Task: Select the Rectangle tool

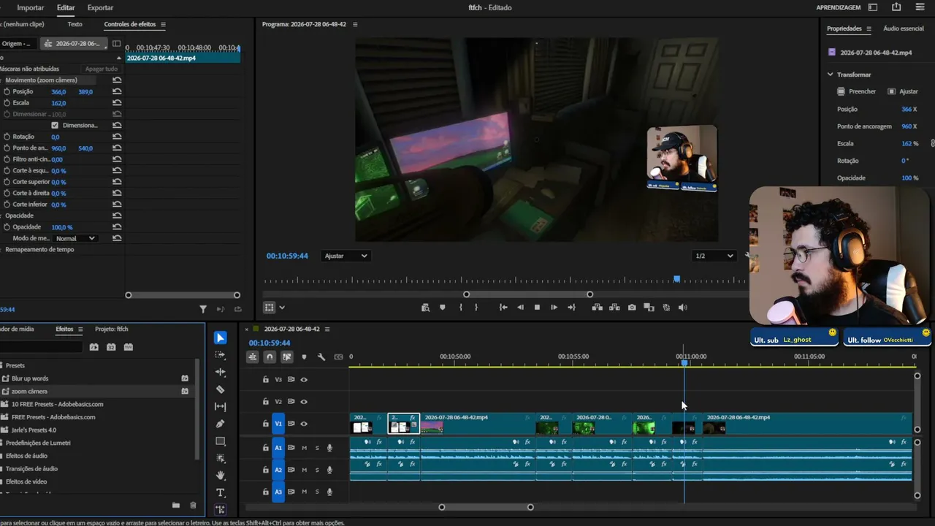Action: [221, 441]
